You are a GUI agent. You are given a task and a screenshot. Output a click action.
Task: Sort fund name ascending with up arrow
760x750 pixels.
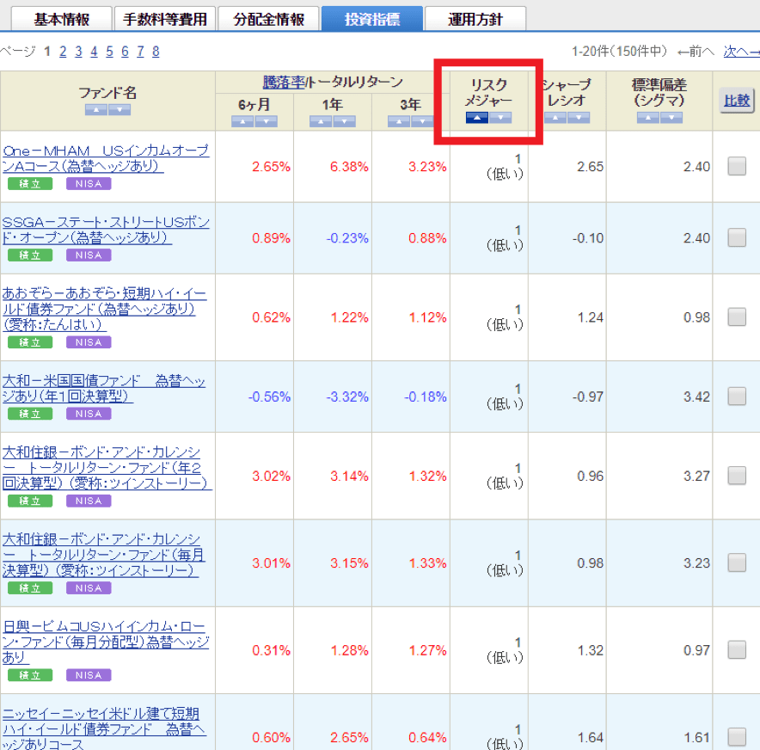coord(96,110)
